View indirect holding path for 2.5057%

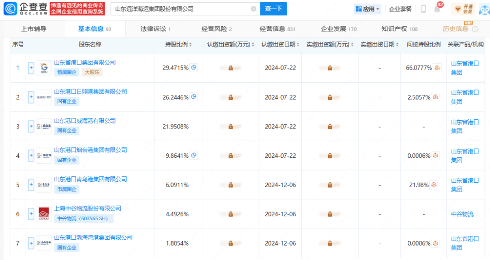[x=436, y=97]
